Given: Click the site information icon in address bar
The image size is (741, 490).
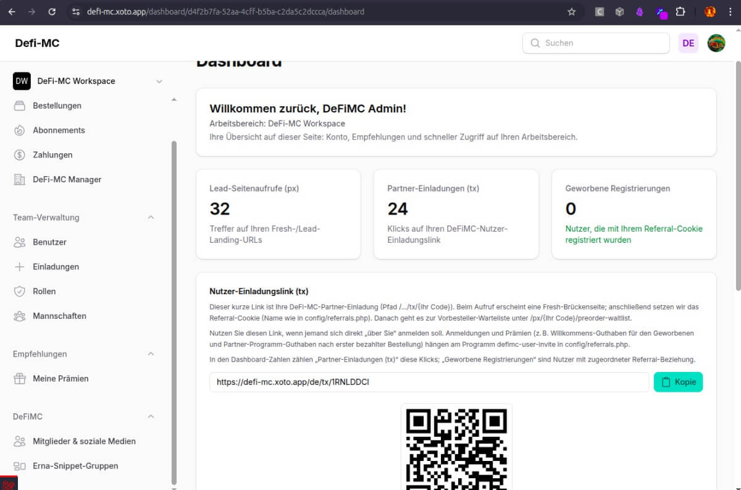Looking at the screenshot, I should click(x=75, y=12).
